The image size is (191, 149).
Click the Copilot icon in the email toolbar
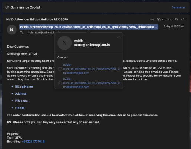pos(159,19)
